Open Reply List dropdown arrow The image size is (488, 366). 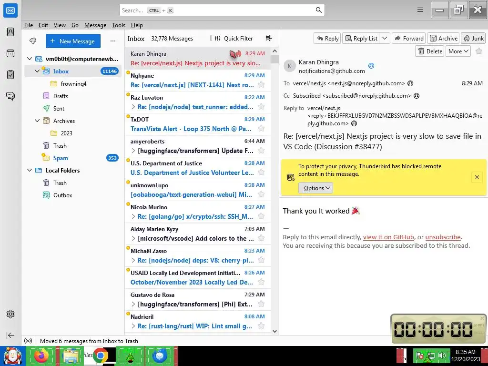click(385, 38)
